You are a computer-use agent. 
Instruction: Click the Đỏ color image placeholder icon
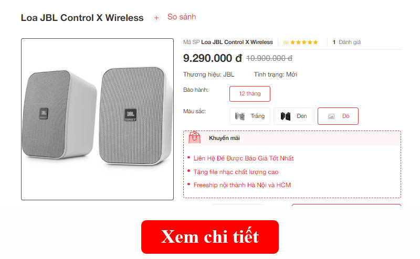(331, 116)
